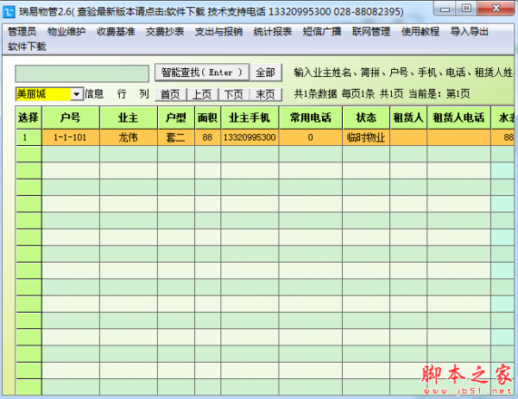The width and height of the screenshot is (518, 399).
Task: Click the 户型 column header
Action: point(176,117)
